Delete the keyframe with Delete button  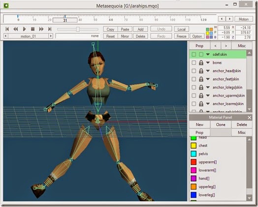click(x=140, y=36)
